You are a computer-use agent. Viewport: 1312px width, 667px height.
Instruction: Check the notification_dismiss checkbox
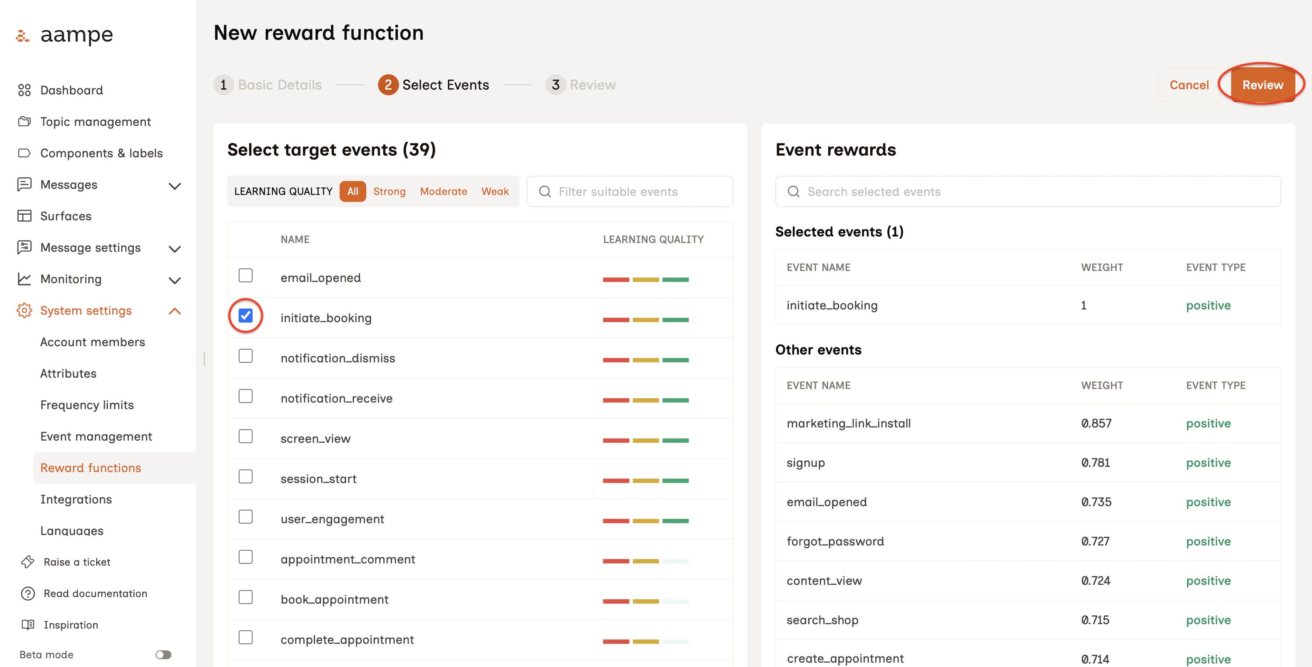coord(246,356)
